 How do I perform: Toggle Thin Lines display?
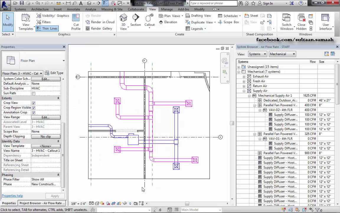(x=47, y=28)
